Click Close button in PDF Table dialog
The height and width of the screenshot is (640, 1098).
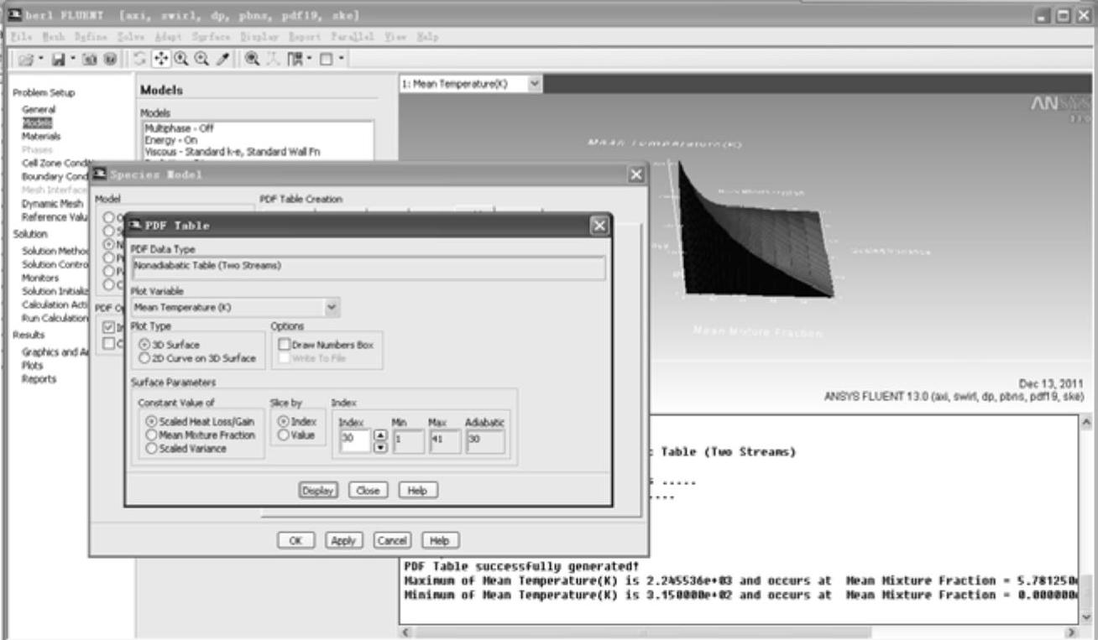coord(367,491)
